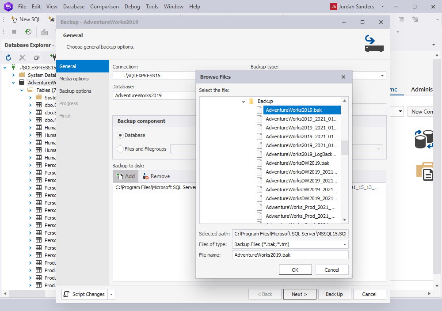442x311 pixels.
Task: Refresh the Database Explorer tree
Action: click(x=8, y=57)
